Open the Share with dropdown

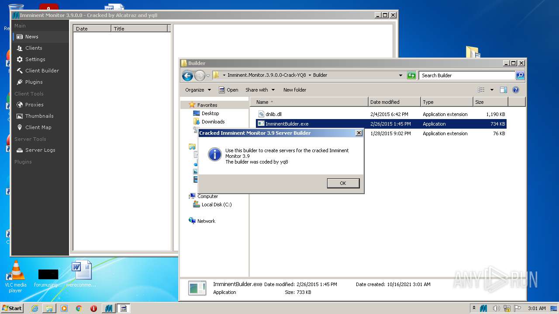click(x=260, y=90)
